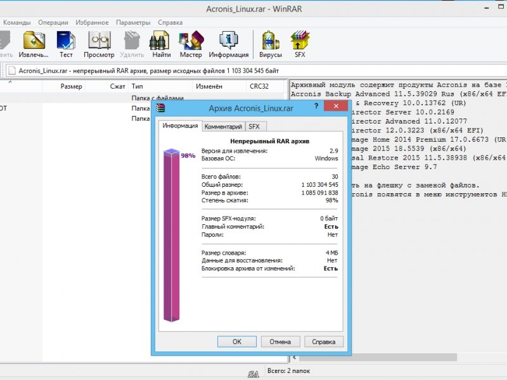Click the 'Непрерывный RAR архив' heading
The image size is (507, 380).
tap(270, 141)
